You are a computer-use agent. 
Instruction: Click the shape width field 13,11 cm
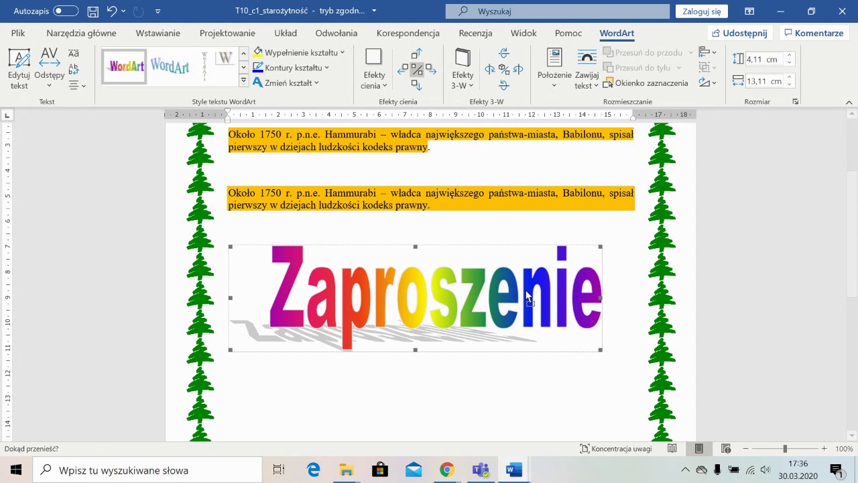(764, 81)
